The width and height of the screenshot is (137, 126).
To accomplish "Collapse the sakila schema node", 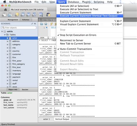I will tap(2, 31).
